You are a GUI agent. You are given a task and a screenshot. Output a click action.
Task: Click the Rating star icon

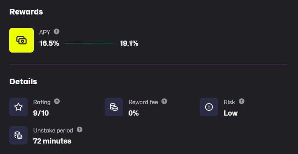coord(18,107)
